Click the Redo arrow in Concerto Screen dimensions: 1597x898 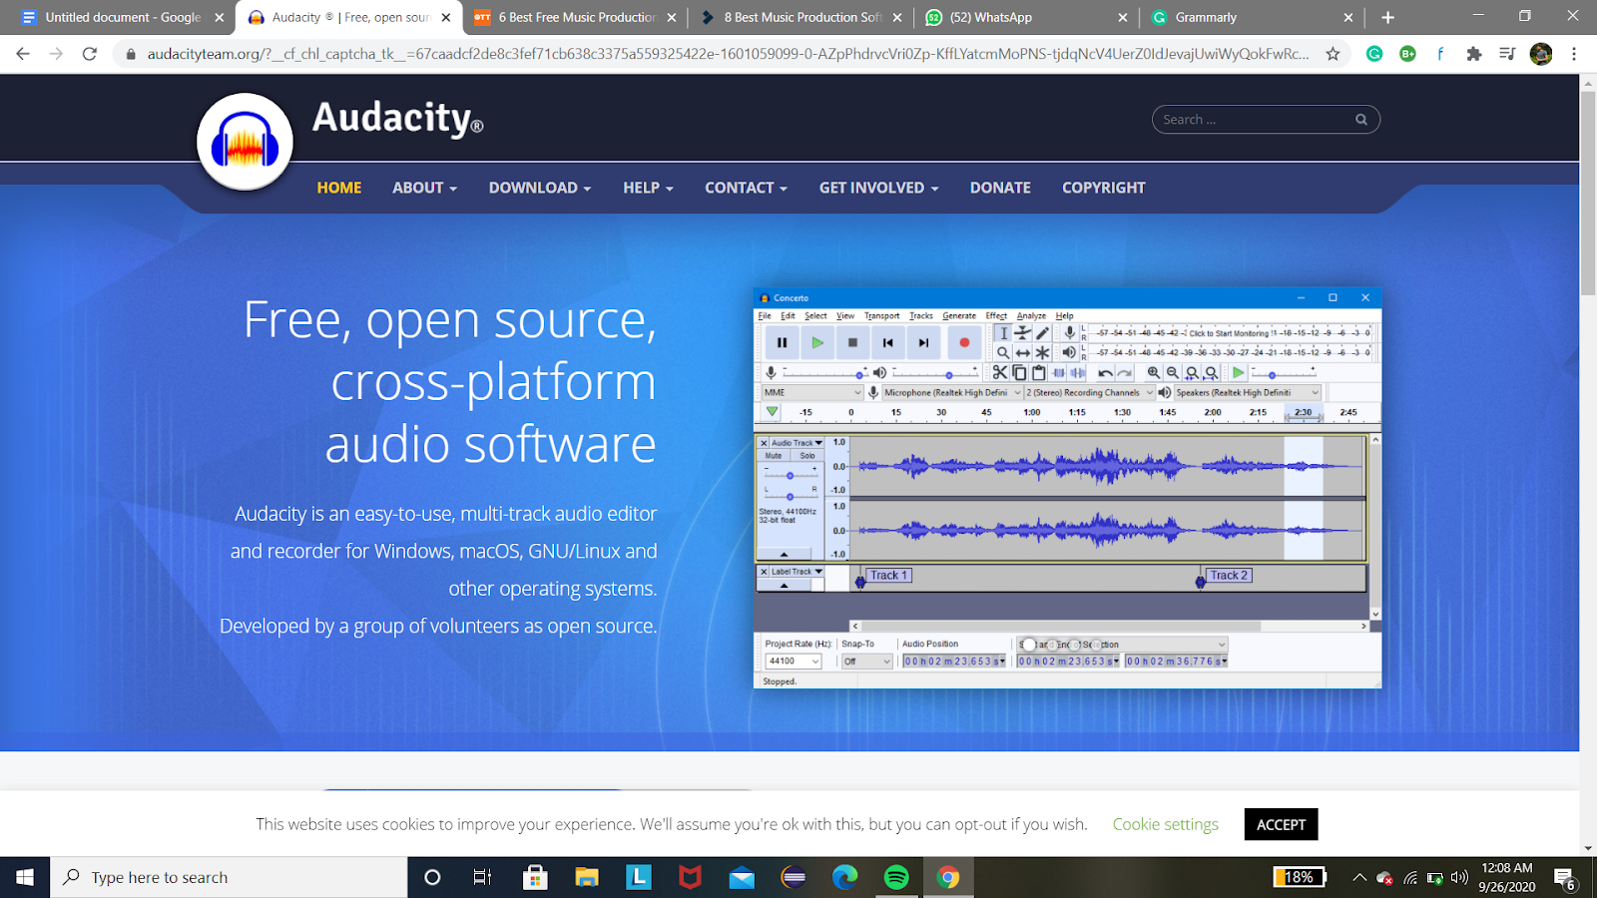(x=1125, y=372)
